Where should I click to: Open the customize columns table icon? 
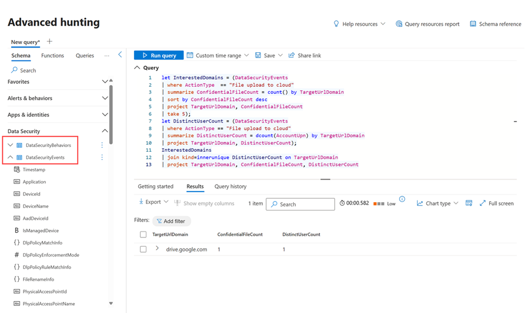point(468,203)
